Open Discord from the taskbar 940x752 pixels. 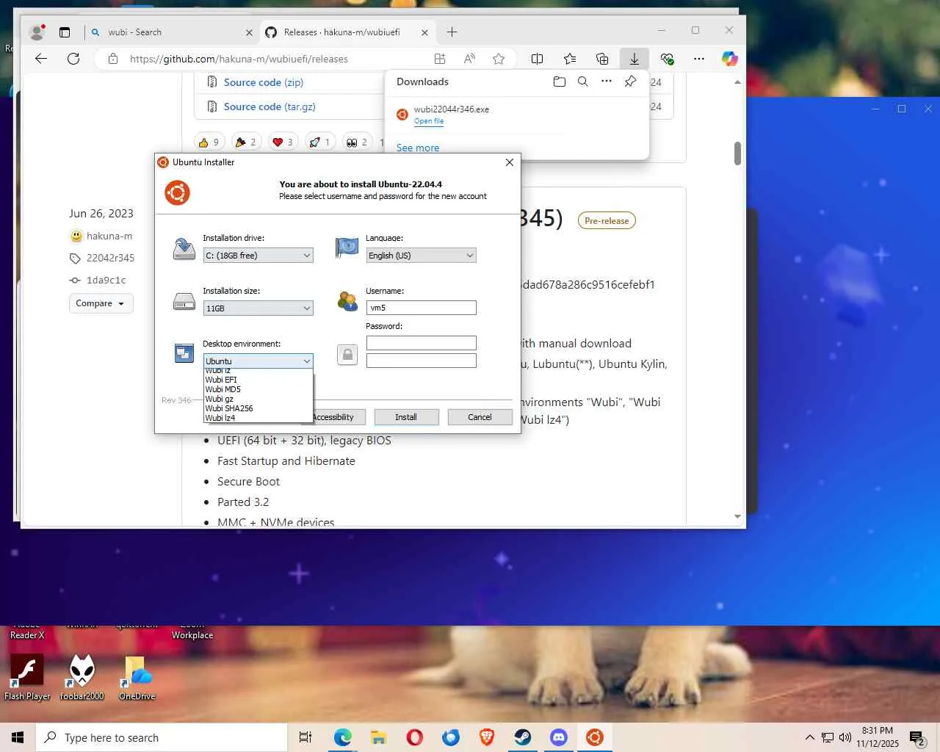click(x=559, y=737)
